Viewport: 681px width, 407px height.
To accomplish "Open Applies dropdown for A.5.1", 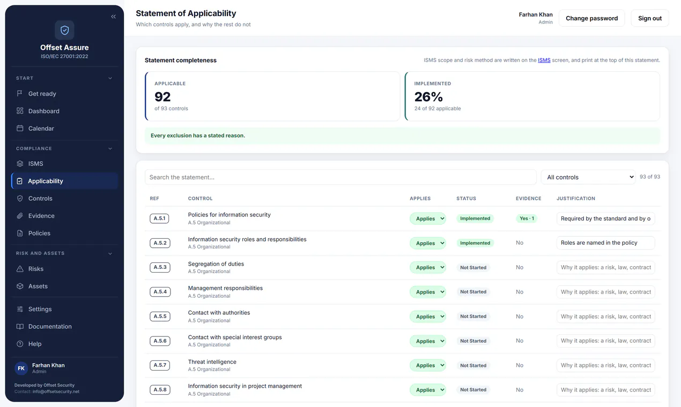I will [x=428, y=218].
